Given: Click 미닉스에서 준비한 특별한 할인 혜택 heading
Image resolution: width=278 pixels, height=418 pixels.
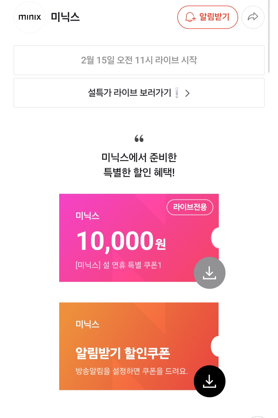Looking at the screenshot, I should click(139, 165).
